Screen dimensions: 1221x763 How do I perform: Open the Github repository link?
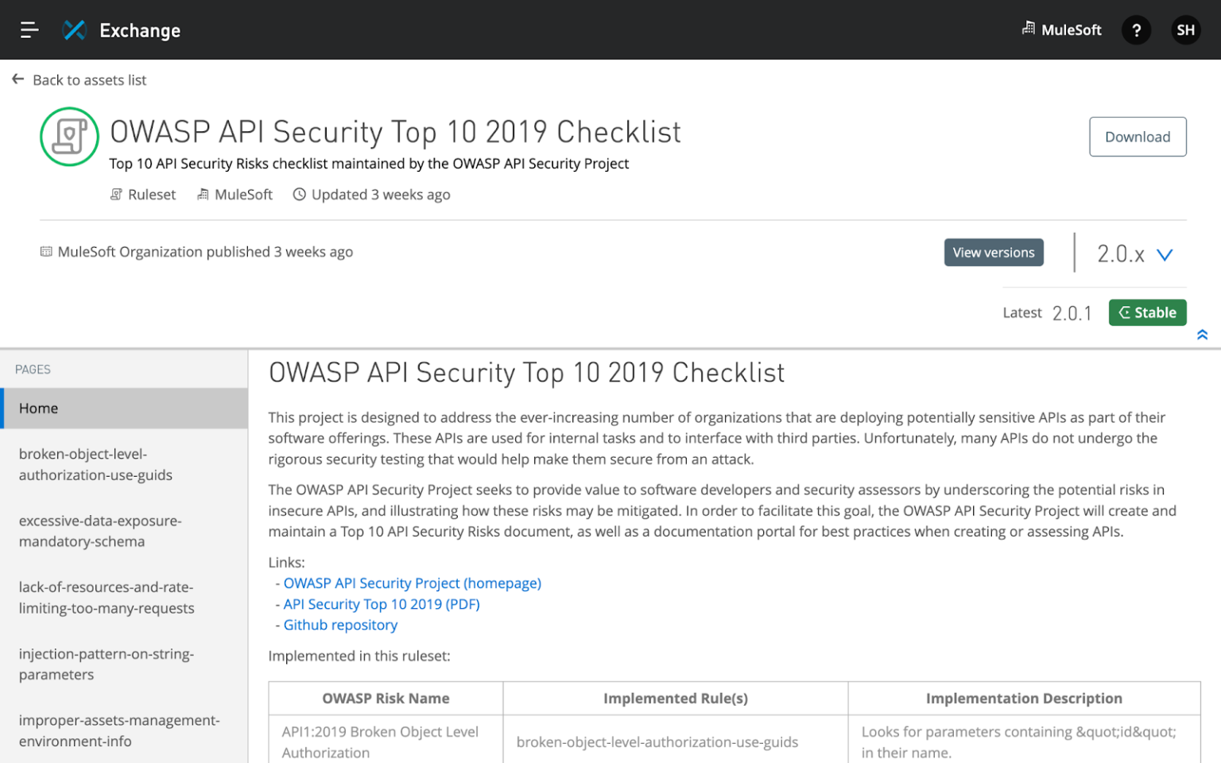340,625
